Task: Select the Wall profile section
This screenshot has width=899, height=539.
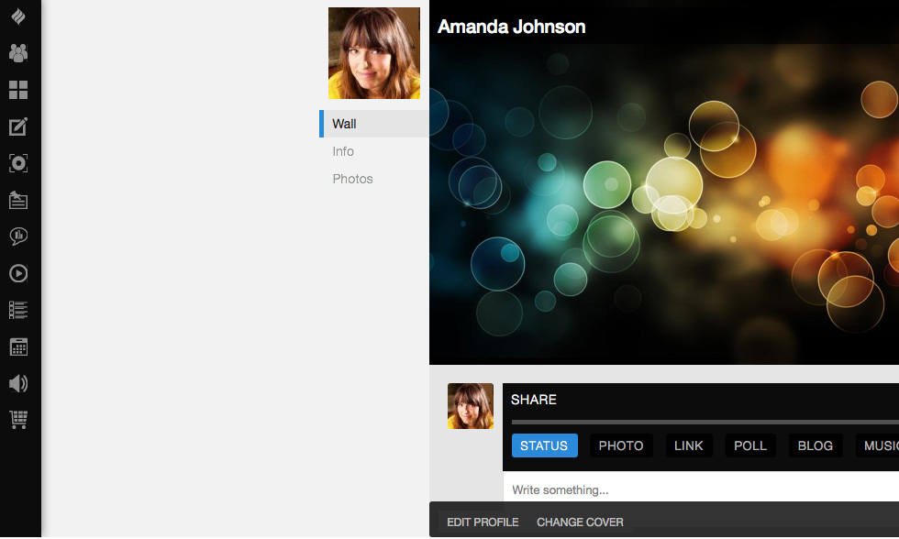Action: 345,124
